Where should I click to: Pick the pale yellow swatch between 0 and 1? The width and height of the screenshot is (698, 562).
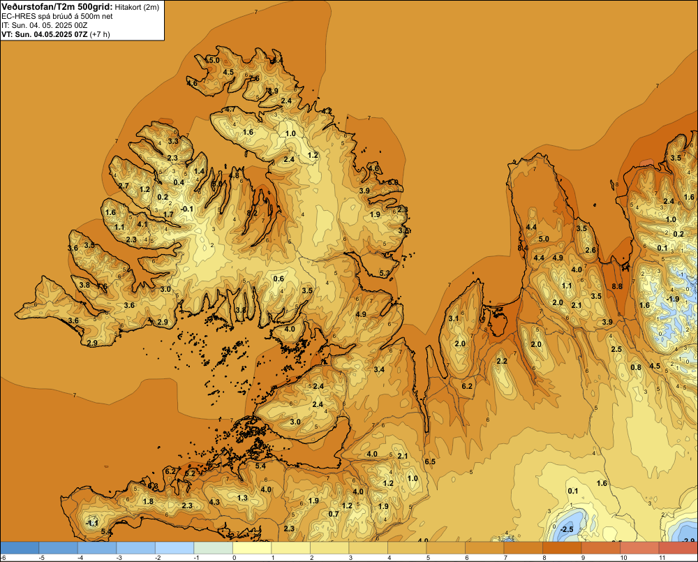[252, 548]
